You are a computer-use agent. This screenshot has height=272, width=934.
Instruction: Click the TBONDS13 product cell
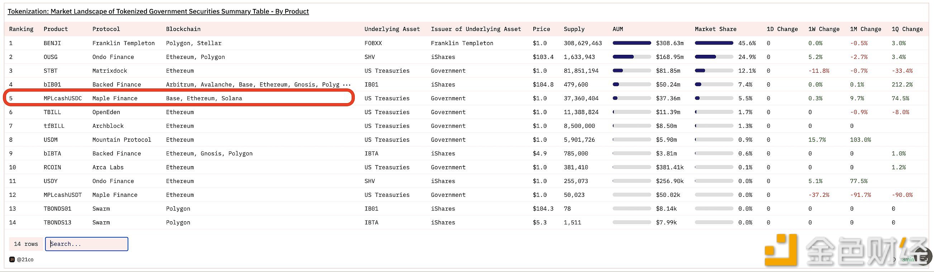point(57,222)
